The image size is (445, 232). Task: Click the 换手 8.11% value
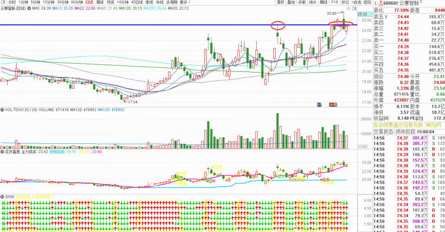tap(402, 107)
